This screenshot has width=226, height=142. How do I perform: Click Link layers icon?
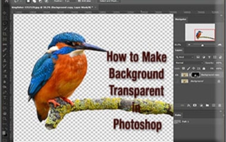pyautogui.click(x=183, y=106)
